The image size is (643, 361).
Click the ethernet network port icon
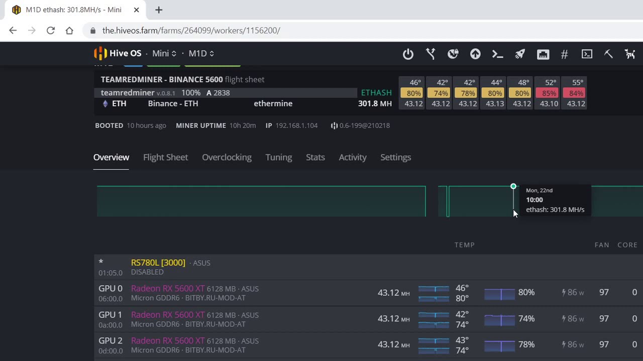tap(543, 54)
